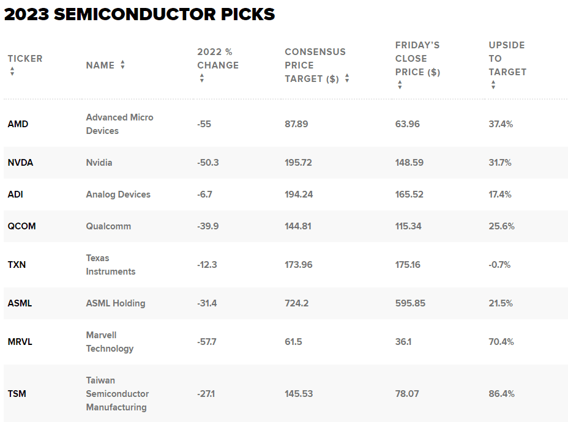The image size is (568, 422).
Task: Click the ASML ticker symbol
Action: (20, 303)
